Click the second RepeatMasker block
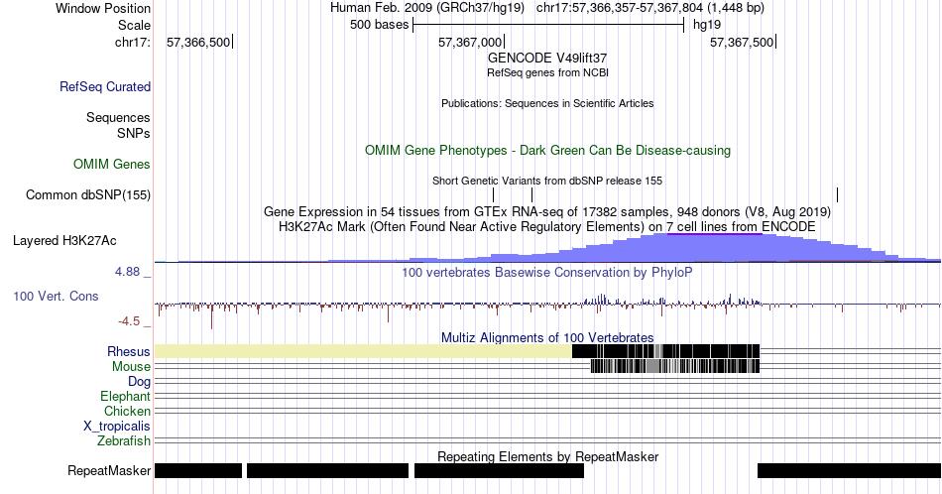Screen dimensions: 942x494 click(327, 470)
